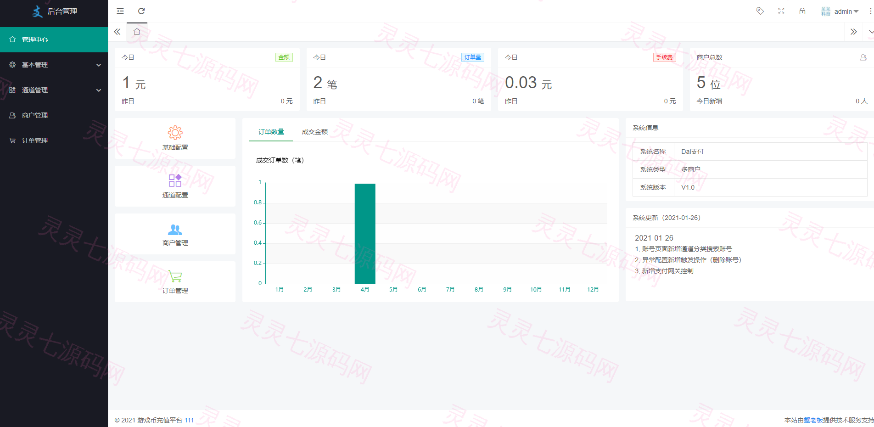Screen dimensions: 874x427
Task: Click the 商户管理 people shortcut icon
Action: coord(175,229)
